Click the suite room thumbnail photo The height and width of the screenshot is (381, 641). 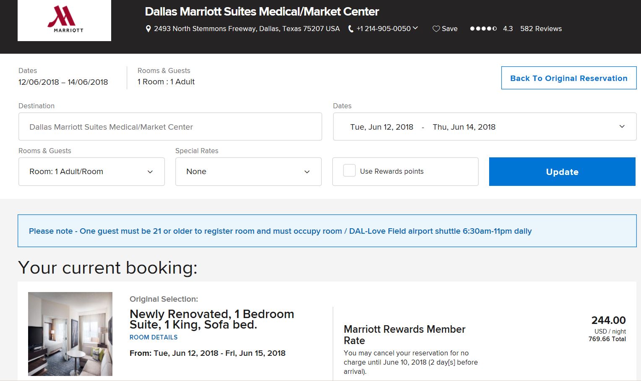tap(70, 334)
